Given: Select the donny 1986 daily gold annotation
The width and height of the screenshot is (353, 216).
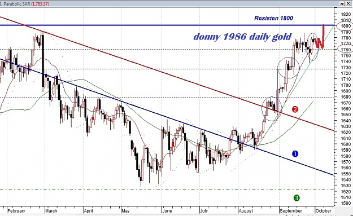Looking at the screenshot, I should (x=242, y=37).
